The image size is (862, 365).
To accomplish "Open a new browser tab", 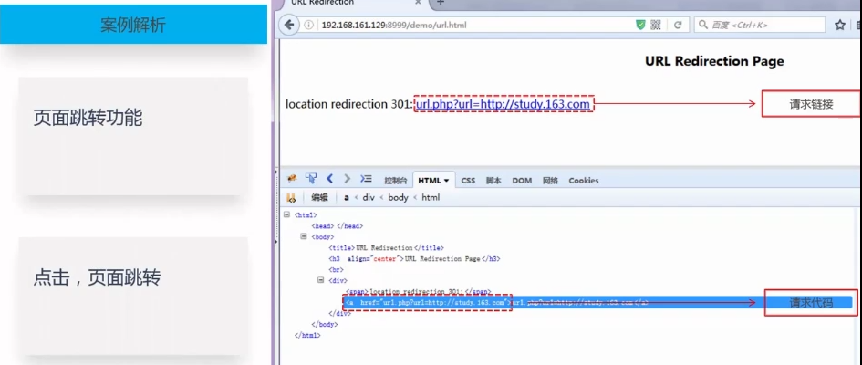I will (x=440, y=3).
